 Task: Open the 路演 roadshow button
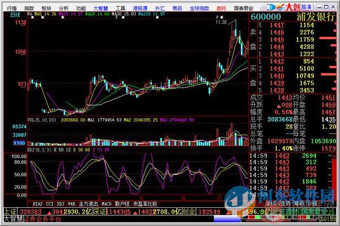click(x=306, y=7)
